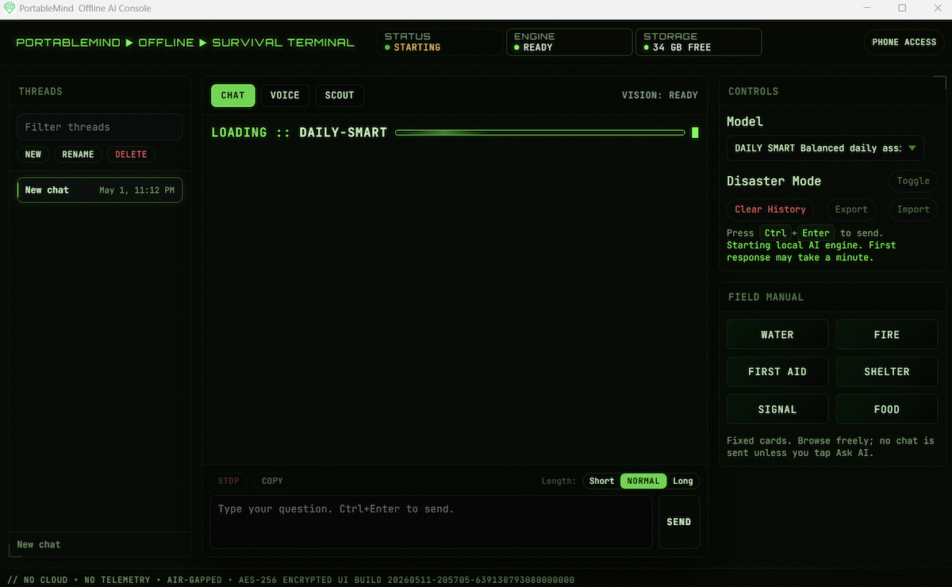
Task: Click DELETE thread button
Action: 132,155
